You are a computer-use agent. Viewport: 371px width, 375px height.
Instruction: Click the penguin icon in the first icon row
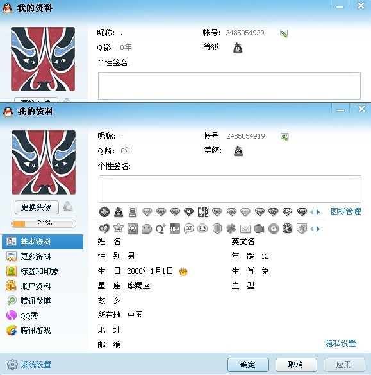pos(119,212)
